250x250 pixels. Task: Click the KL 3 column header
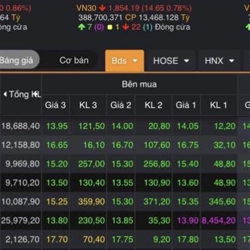(x=88, y=105)
